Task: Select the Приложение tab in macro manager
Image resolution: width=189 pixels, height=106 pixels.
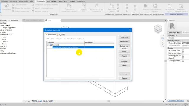Action: [x=50, y=35]
